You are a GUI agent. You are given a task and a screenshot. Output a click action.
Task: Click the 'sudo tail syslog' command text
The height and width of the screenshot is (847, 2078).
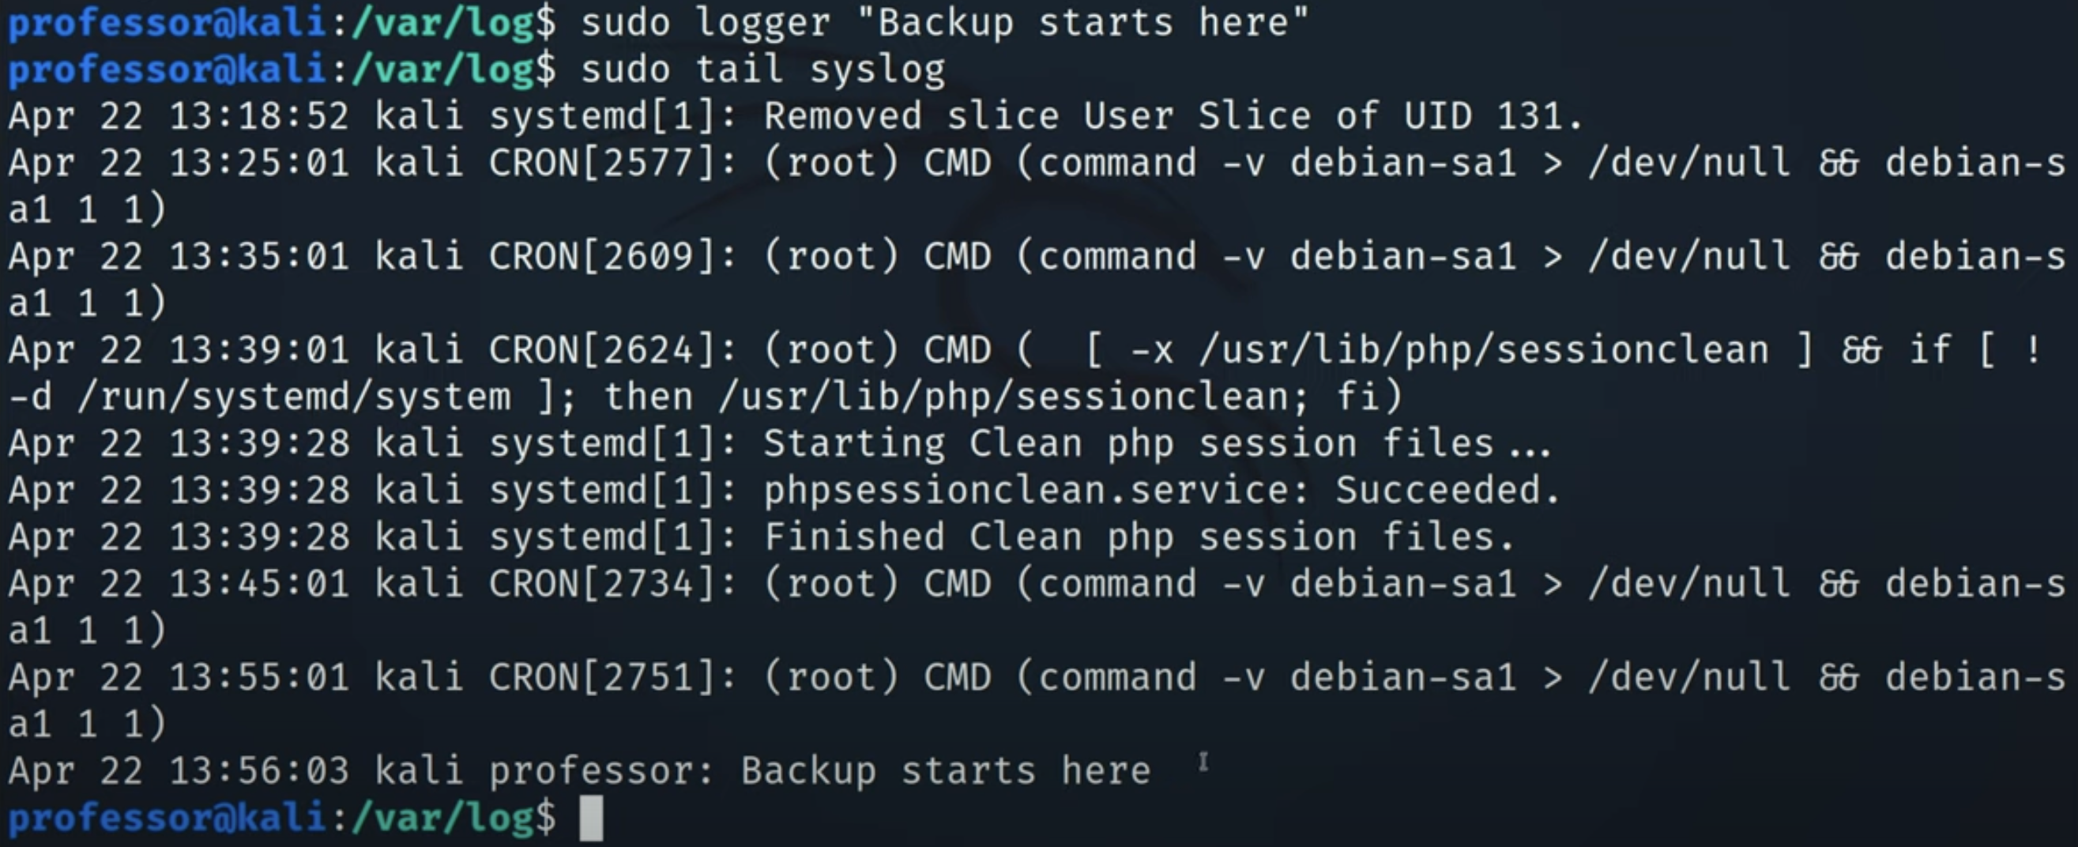[x=763, y=70]
